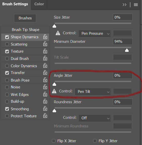Open the Pen Pressure control dropdown

(95, 33)
